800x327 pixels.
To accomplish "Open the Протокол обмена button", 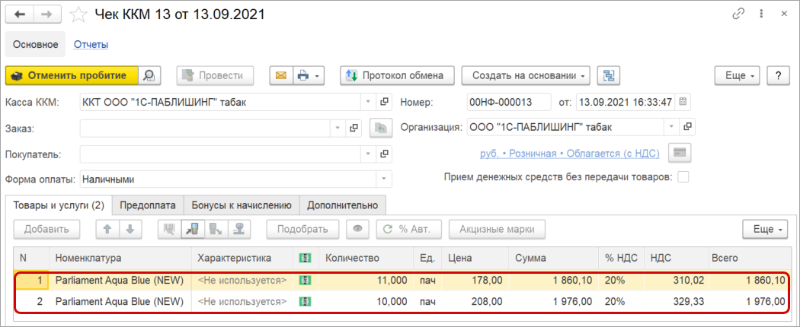I will point(398,75).
